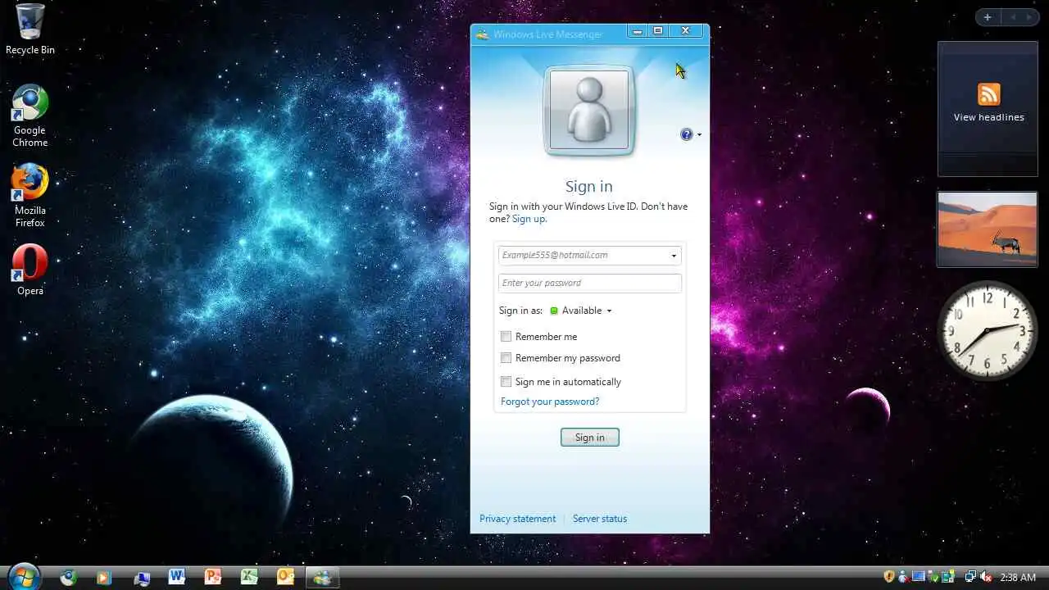Open the media player taskbar icon
This screenshot has width=1049, height=590.
coord(103,577)
